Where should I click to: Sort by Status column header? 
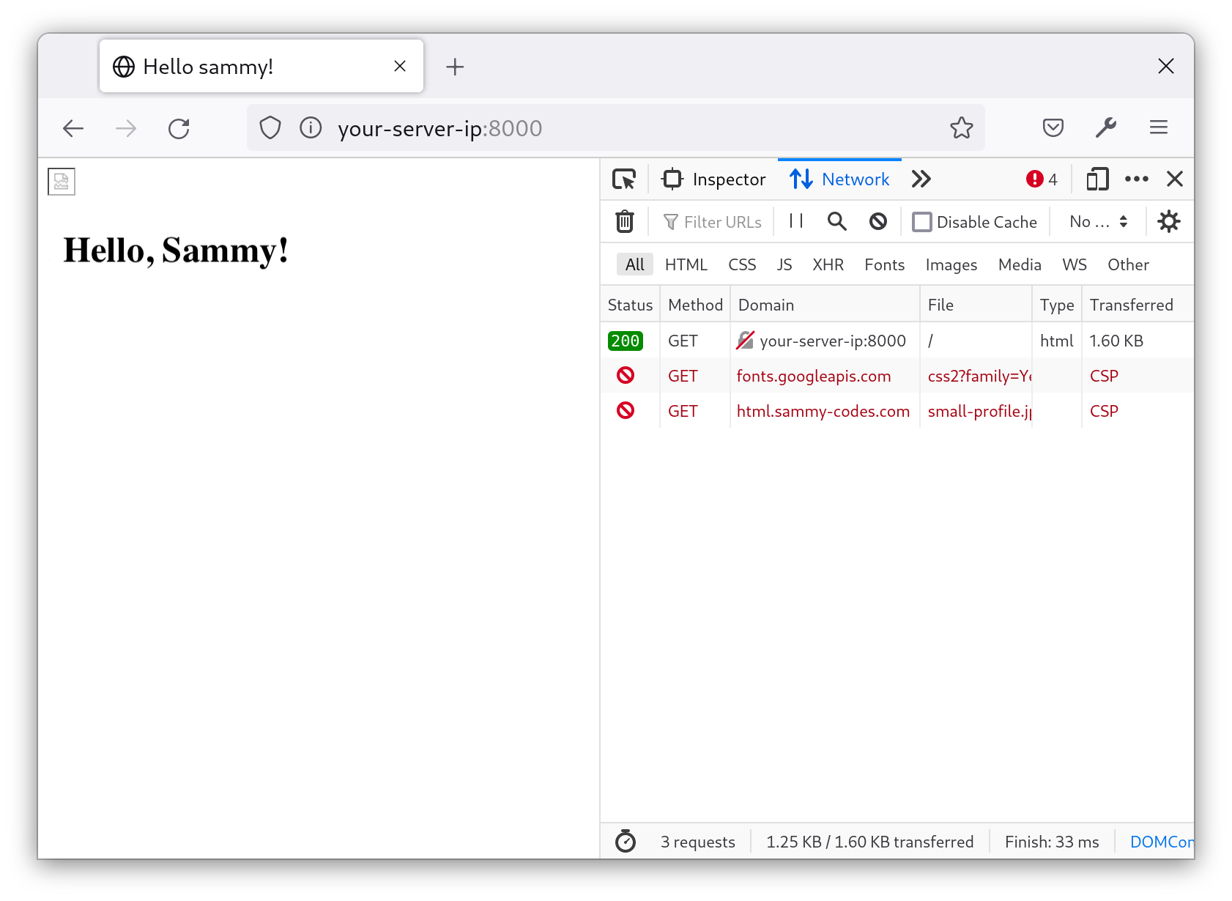pos(630,305)
